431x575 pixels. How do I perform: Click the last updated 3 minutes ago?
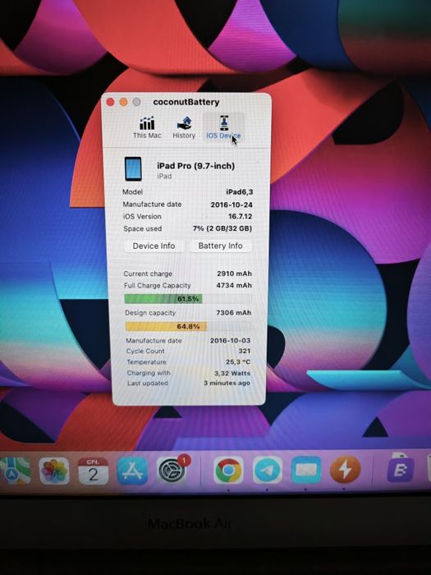tap(227, 383)
